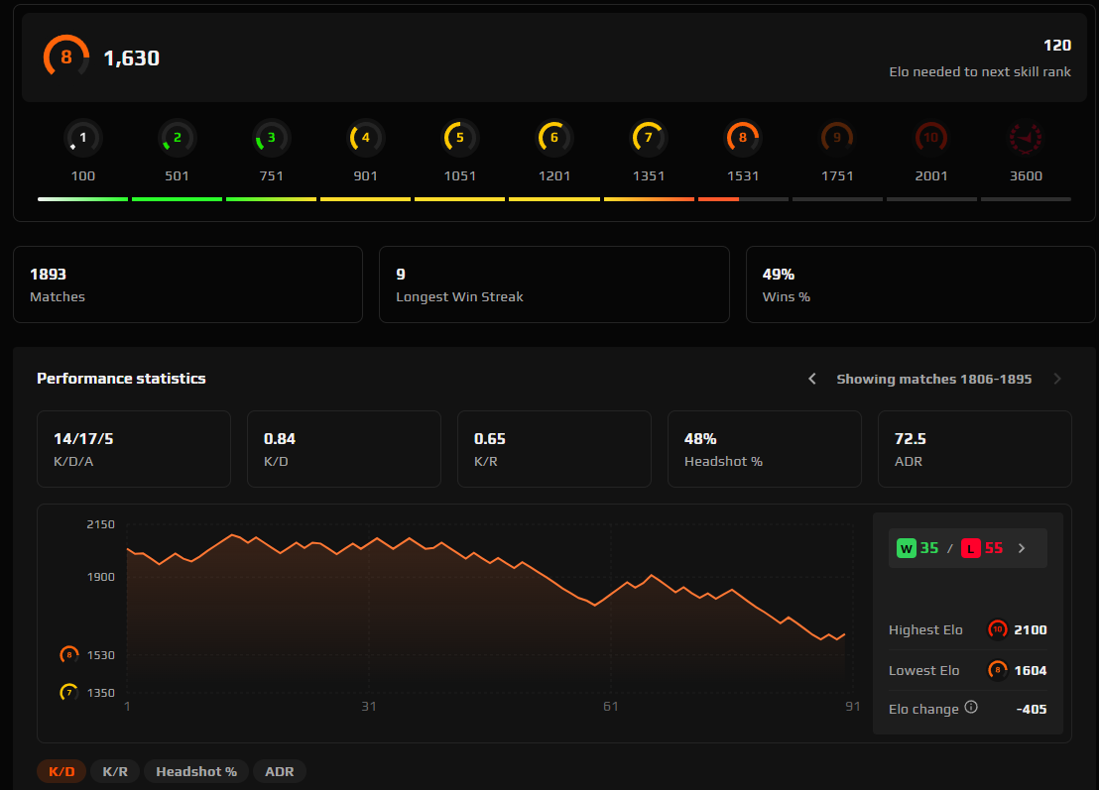Select the 14/17/5 K/D/A stat card

(134, 449)
